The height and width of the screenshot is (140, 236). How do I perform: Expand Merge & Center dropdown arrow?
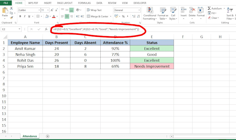pyautogui.click(x=111, y=16)
